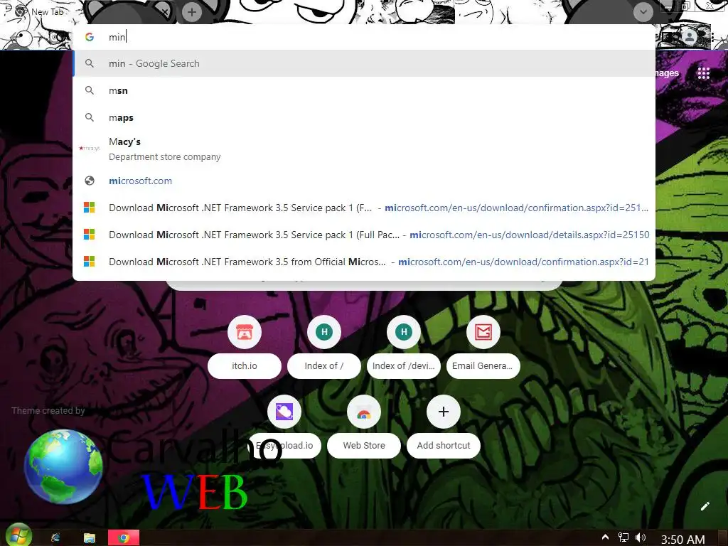
Task: Choose the 'msn' search suggestion
Action: tap(364, 90)
